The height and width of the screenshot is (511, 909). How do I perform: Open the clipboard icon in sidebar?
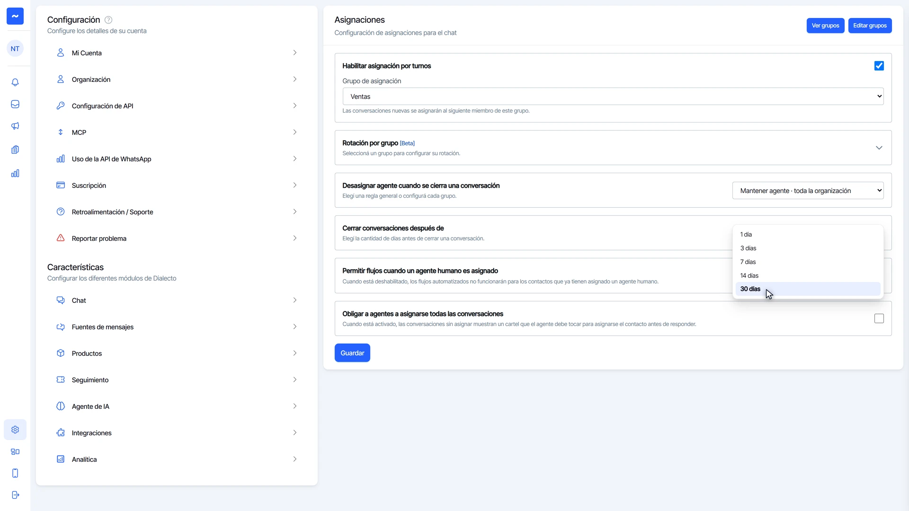[x=15, y=150]
